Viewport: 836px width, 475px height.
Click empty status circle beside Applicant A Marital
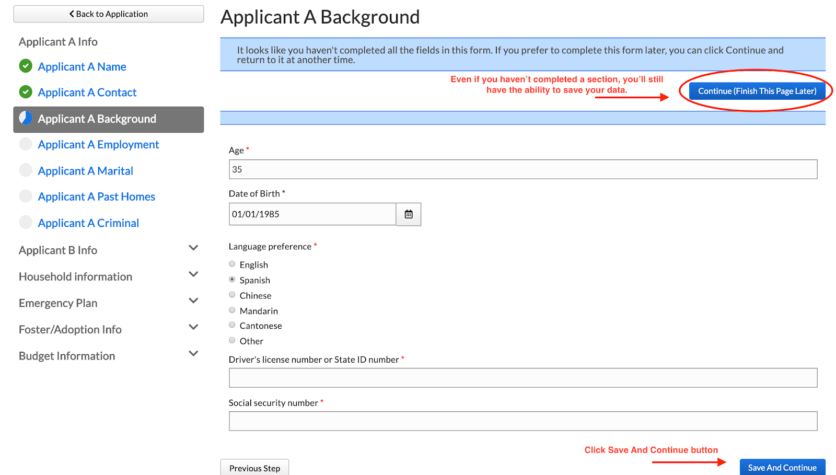(x=26, y=170)
